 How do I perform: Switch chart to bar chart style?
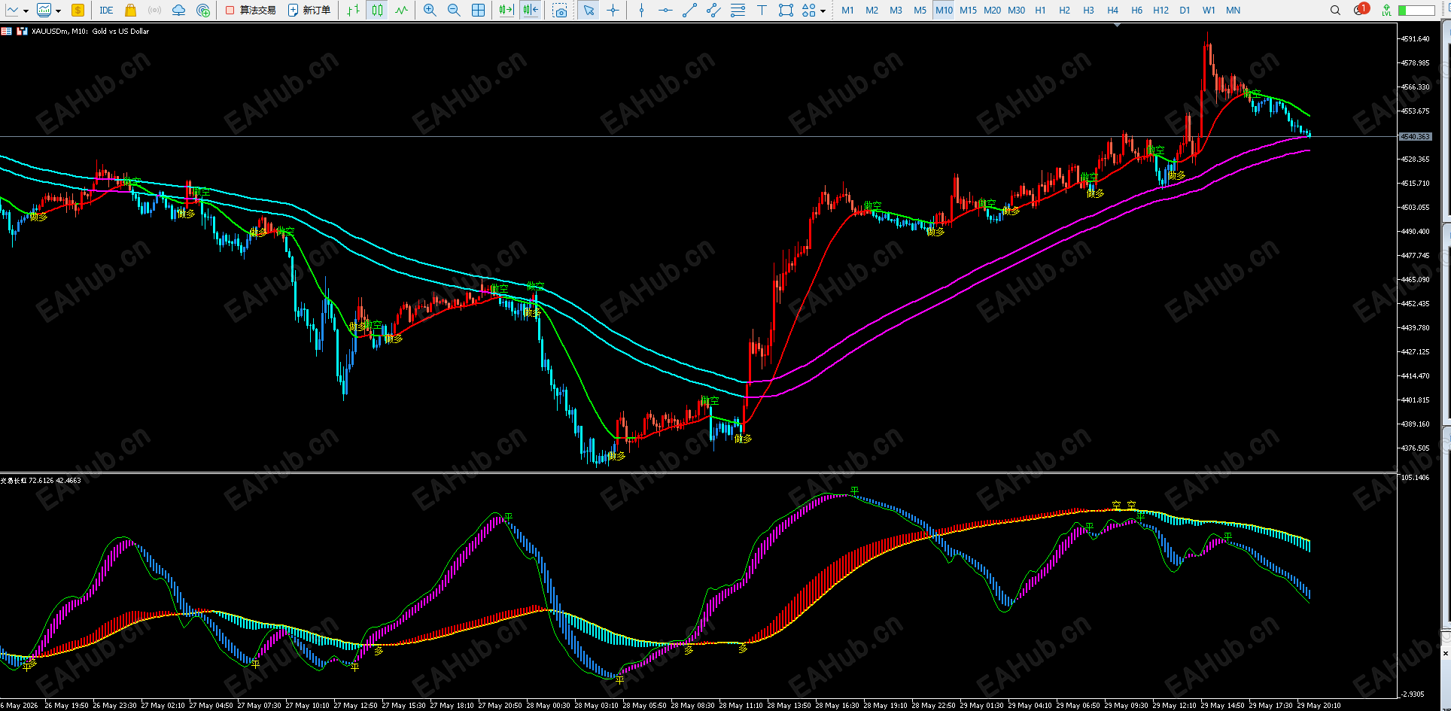pyautogui.click(x=353, y=11)
